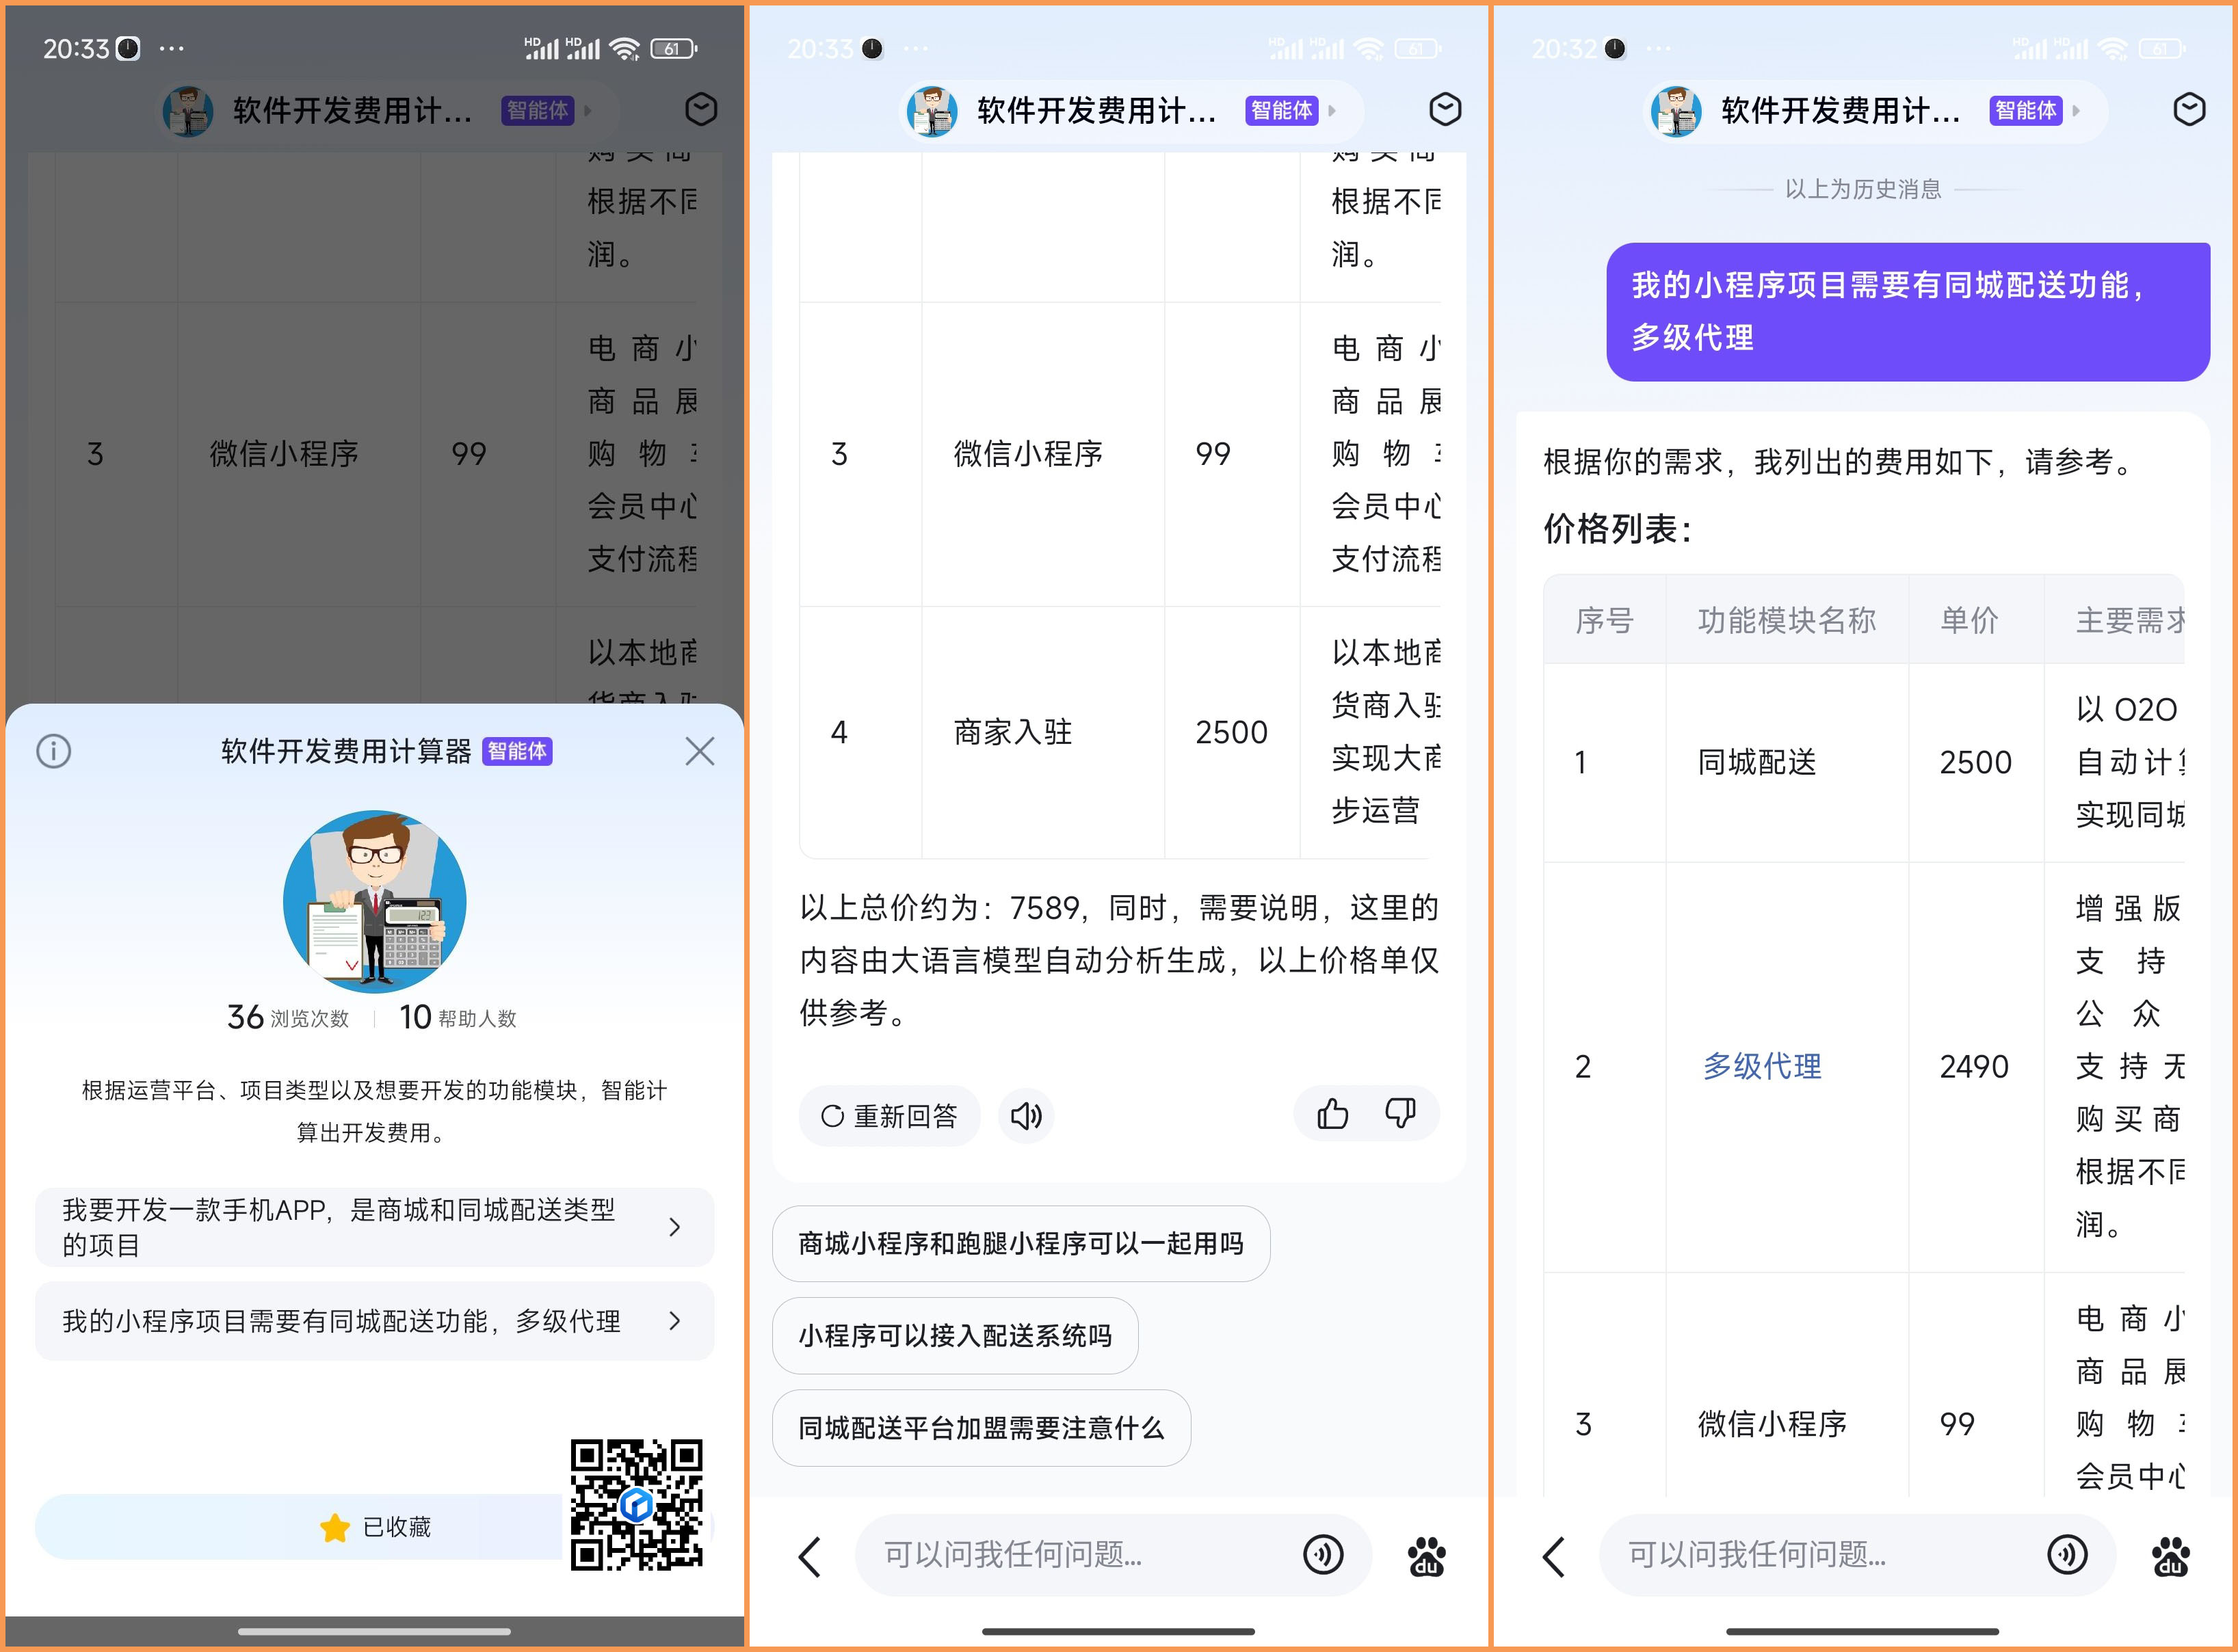Tap 智能体 badge in middle panel header
Image resolution: width=2238 pixels, height=1652 pixels.
(1282, 110)
